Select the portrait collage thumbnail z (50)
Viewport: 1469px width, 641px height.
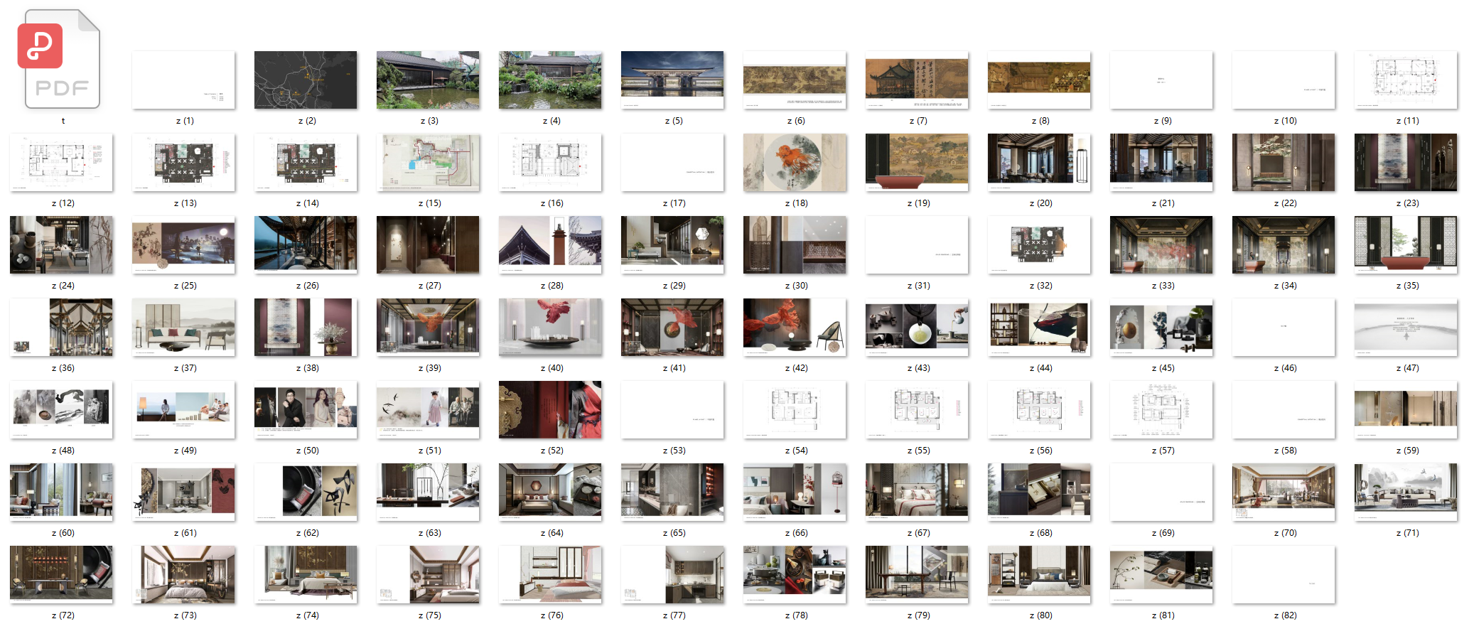point(306,409)
